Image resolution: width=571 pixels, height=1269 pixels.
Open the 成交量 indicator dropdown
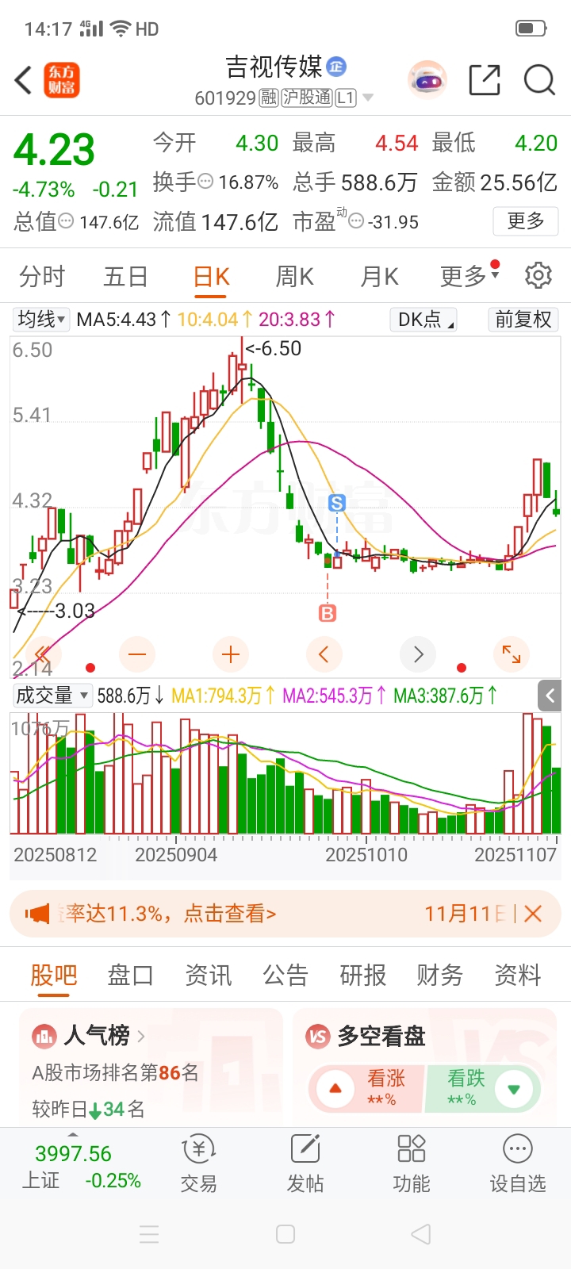click(x=52, y=696)
